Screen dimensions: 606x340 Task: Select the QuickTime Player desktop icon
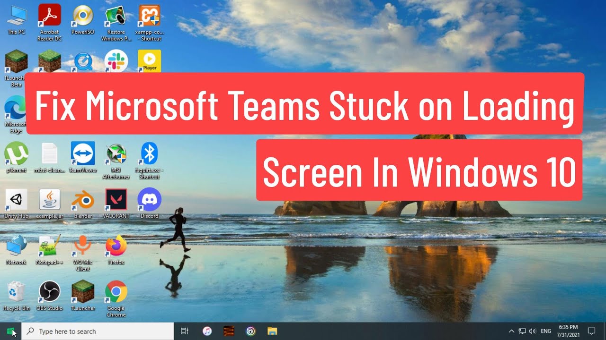(x=83, y=62)
